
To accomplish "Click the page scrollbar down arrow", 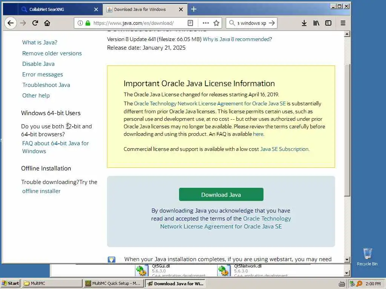I will (x=347, y=260).
